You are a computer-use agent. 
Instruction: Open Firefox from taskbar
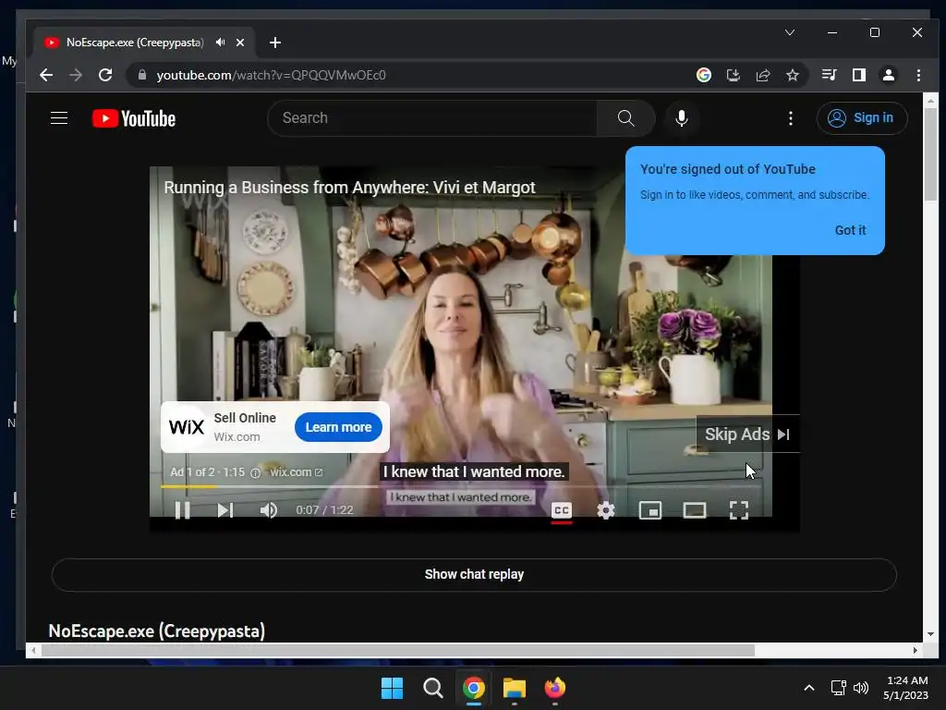(554, 688)
